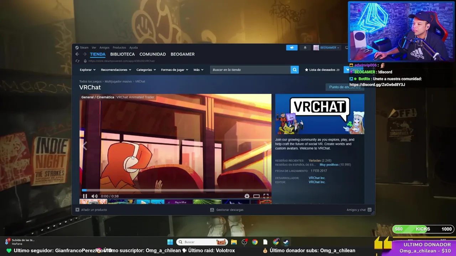Open the blank document taskbar icon

[x=265, y=242]
